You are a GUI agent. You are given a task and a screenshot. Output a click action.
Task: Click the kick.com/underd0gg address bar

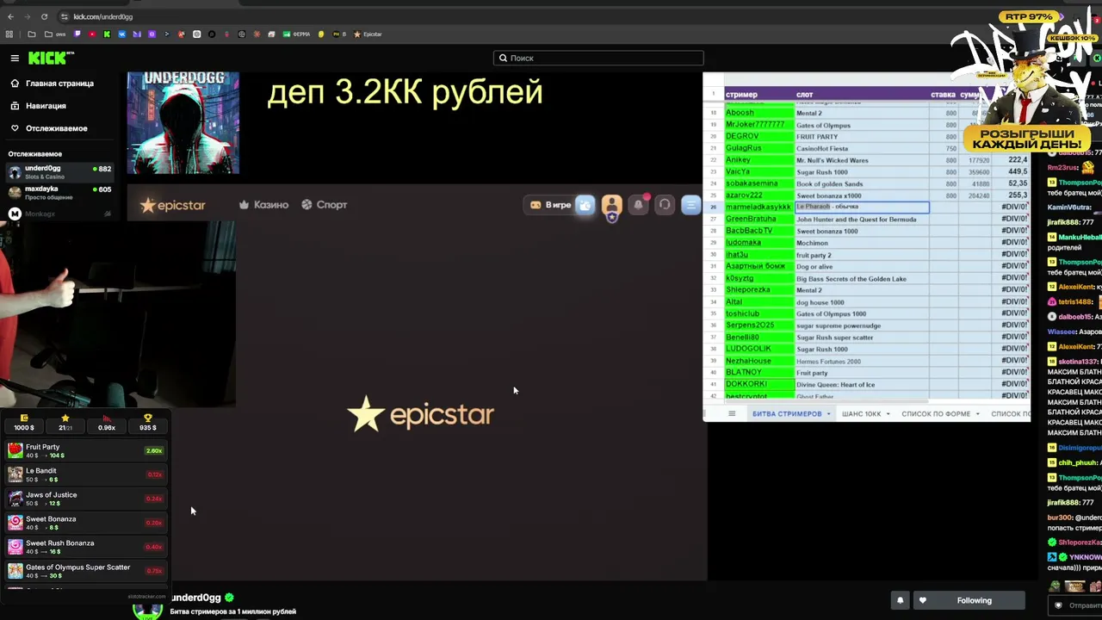103,16
